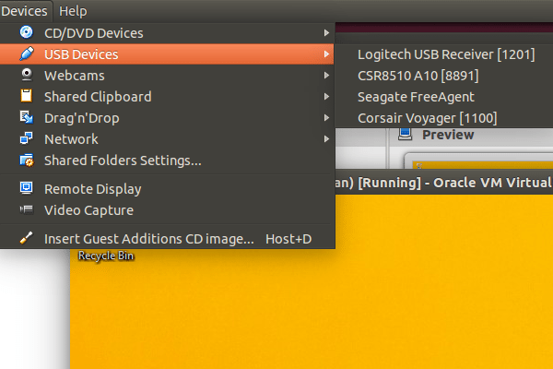Screen dimensions: 553x369
Task: Click the Guest Additions CD image icon
Action: pyautogui.click(x=27, y=238)
